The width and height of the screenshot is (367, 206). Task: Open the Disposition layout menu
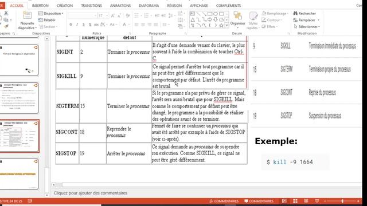[51, 14]
